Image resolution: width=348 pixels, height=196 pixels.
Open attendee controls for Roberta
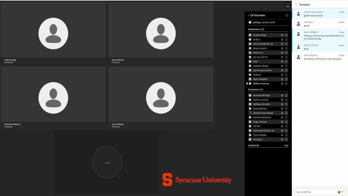pyautogui.click(x=286, y=75)
